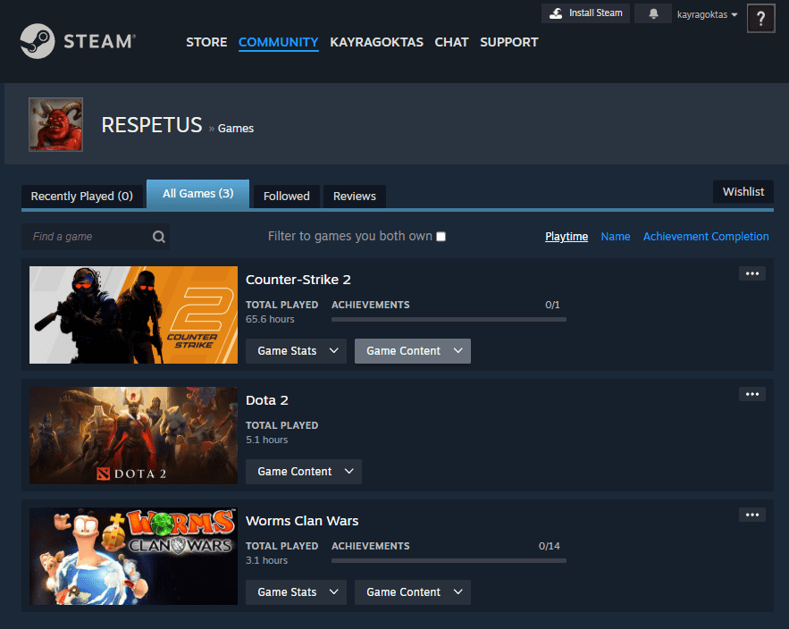Open Counter-Strike 2 three-dot options menu
This screenshot has width=789, height=629.
[x=751, y=273]
